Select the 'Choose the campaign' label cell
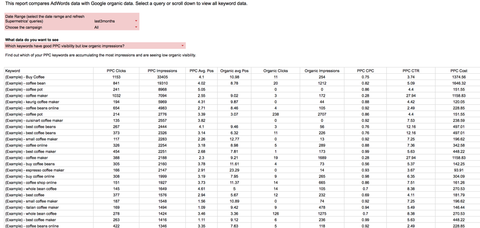480x228 pixels. tap(24, 28)
